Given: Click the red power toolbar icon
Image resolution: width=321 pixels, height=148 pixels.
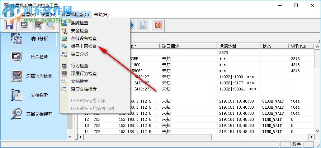Looking at the screenshot, I should (158, 25).
